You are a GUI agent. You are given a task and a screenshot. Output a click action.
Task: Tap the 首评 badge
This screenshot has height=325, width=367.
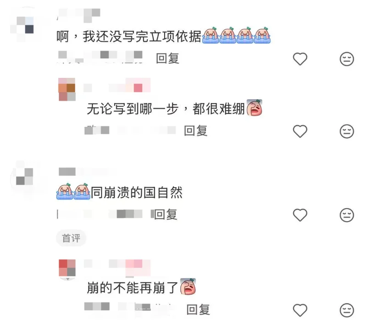[71, 238]
